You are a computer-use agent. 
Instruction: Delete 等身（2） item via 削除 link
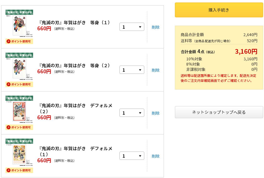pos(156,70)
